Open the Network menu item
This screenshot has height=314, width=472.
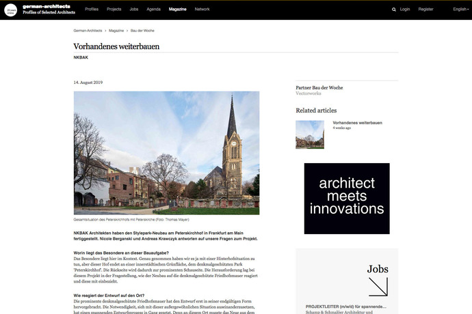click(202, 10)
